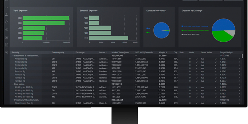The width and height of the screenshot is (248, 124).
Task: Edit Clean Energy target weight 1.4638 pencil
Action: (239, 103)
